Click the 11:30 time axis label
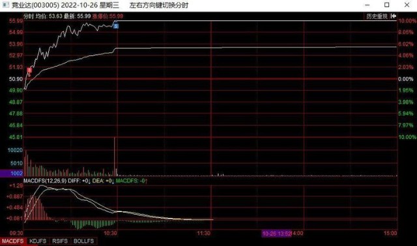This screenshot has width=417, height=246. [203, 234]
